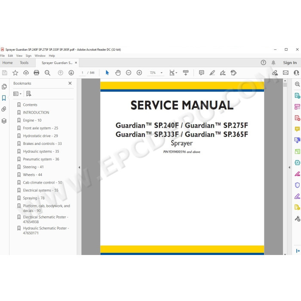Open Page Thumbnails panel icon

point(4,86)
